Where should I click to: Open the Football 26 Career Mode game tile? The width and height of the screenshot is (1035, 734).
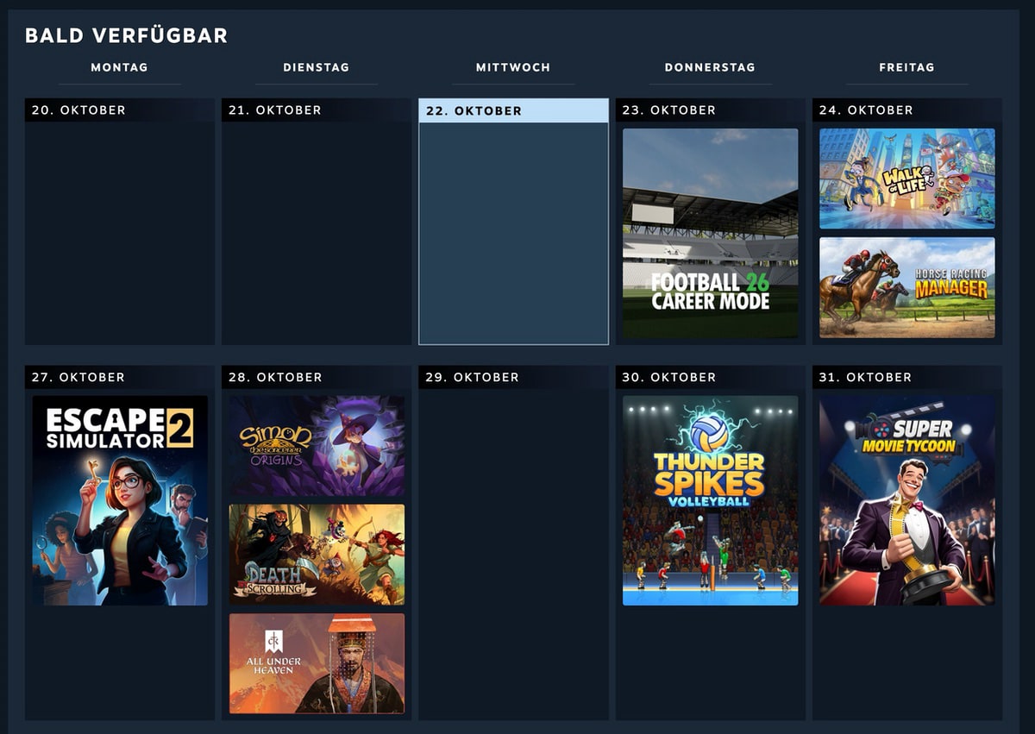[710, 233]
